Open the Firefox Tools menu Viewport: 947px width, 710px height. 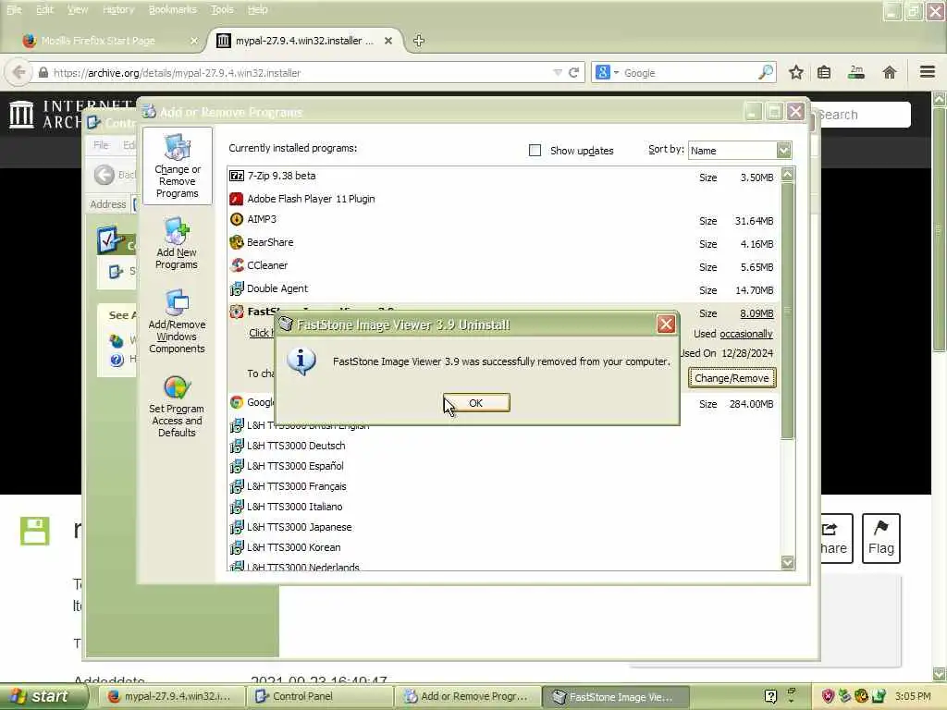222,9
